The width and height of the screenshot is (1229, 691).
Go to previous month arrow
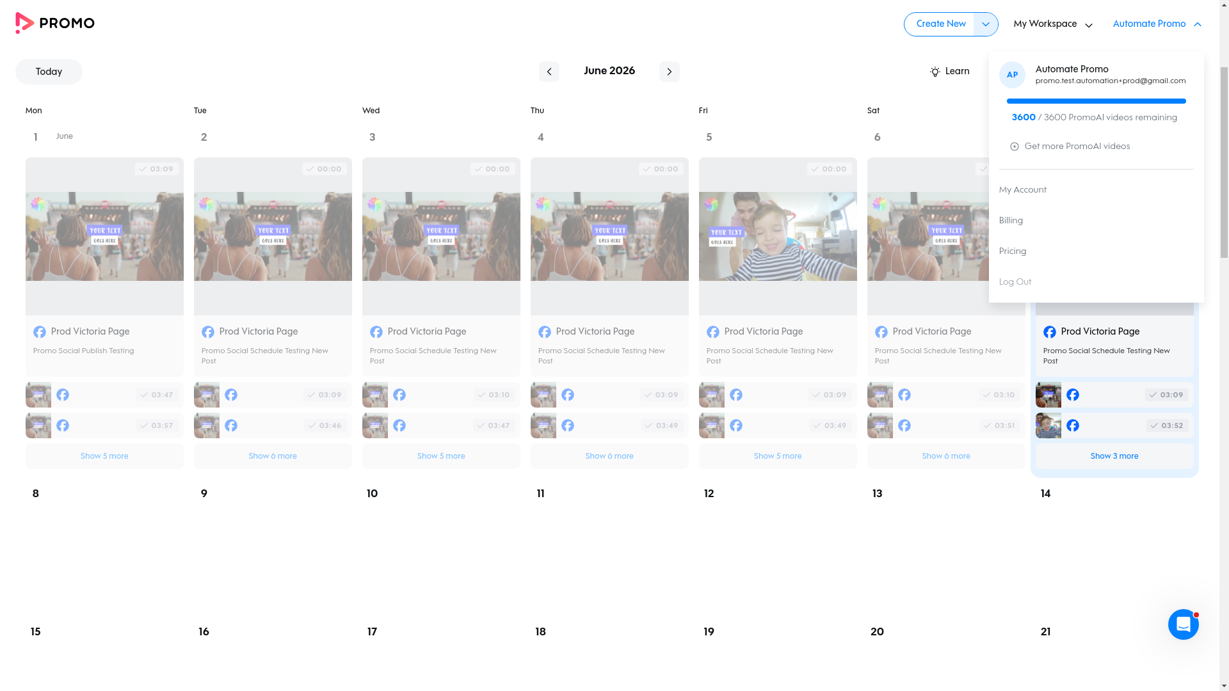[549, 72]
